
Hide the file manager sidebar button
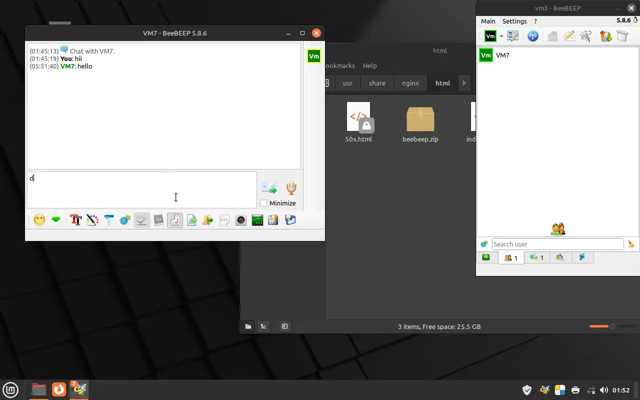[284, 326]
